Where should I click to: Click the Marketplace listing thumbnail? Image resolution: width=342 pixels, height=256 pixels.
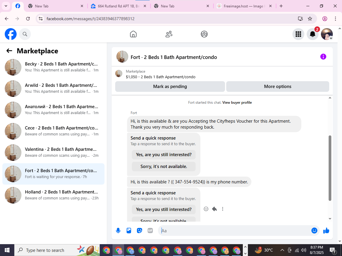[119, 73]
